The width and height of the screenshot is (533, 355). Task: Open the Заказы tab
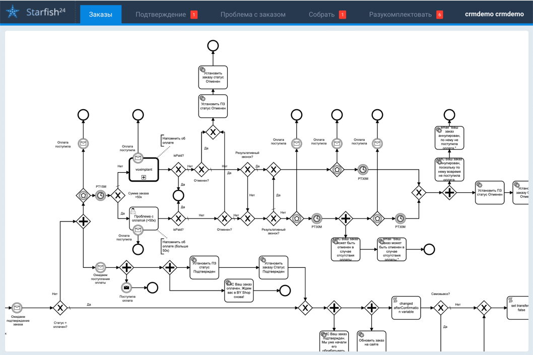point(101,14)
